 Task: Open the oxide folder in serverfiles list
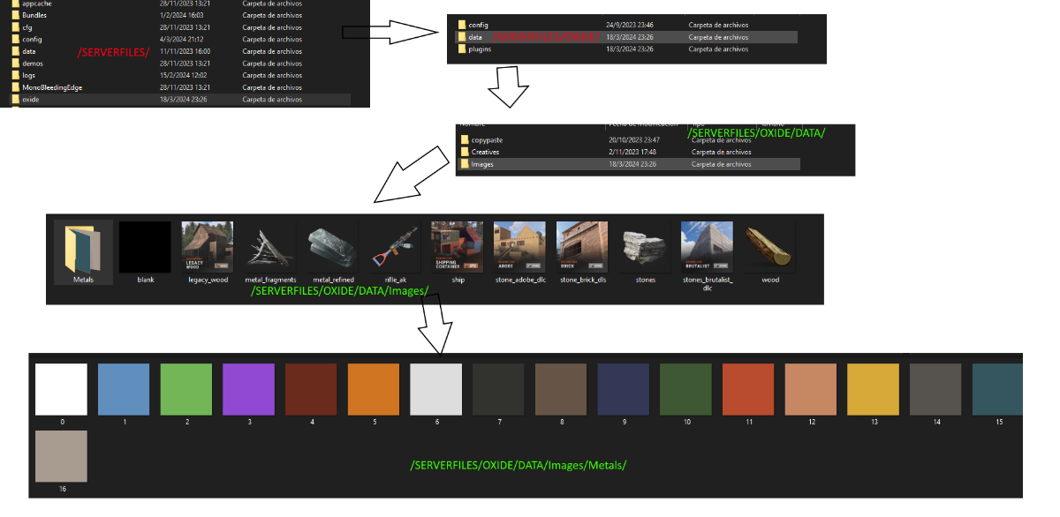click(x=31, y=100)
